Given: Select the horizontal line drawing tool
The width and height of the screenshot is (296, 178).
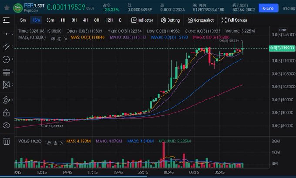Looking at the screenshot, I should [x=6, y=34].
